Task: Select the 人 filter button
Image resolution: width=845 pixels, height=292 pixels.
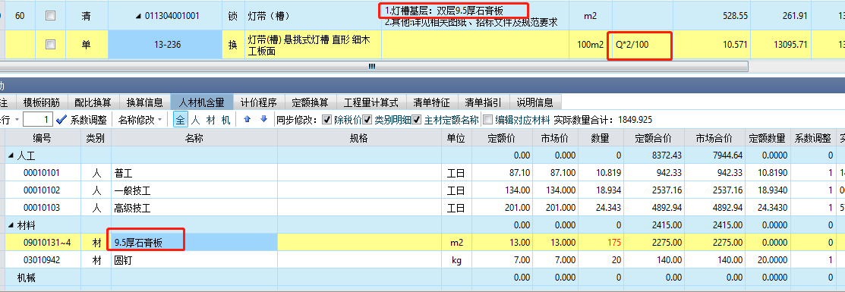Action: pos(196,120)
